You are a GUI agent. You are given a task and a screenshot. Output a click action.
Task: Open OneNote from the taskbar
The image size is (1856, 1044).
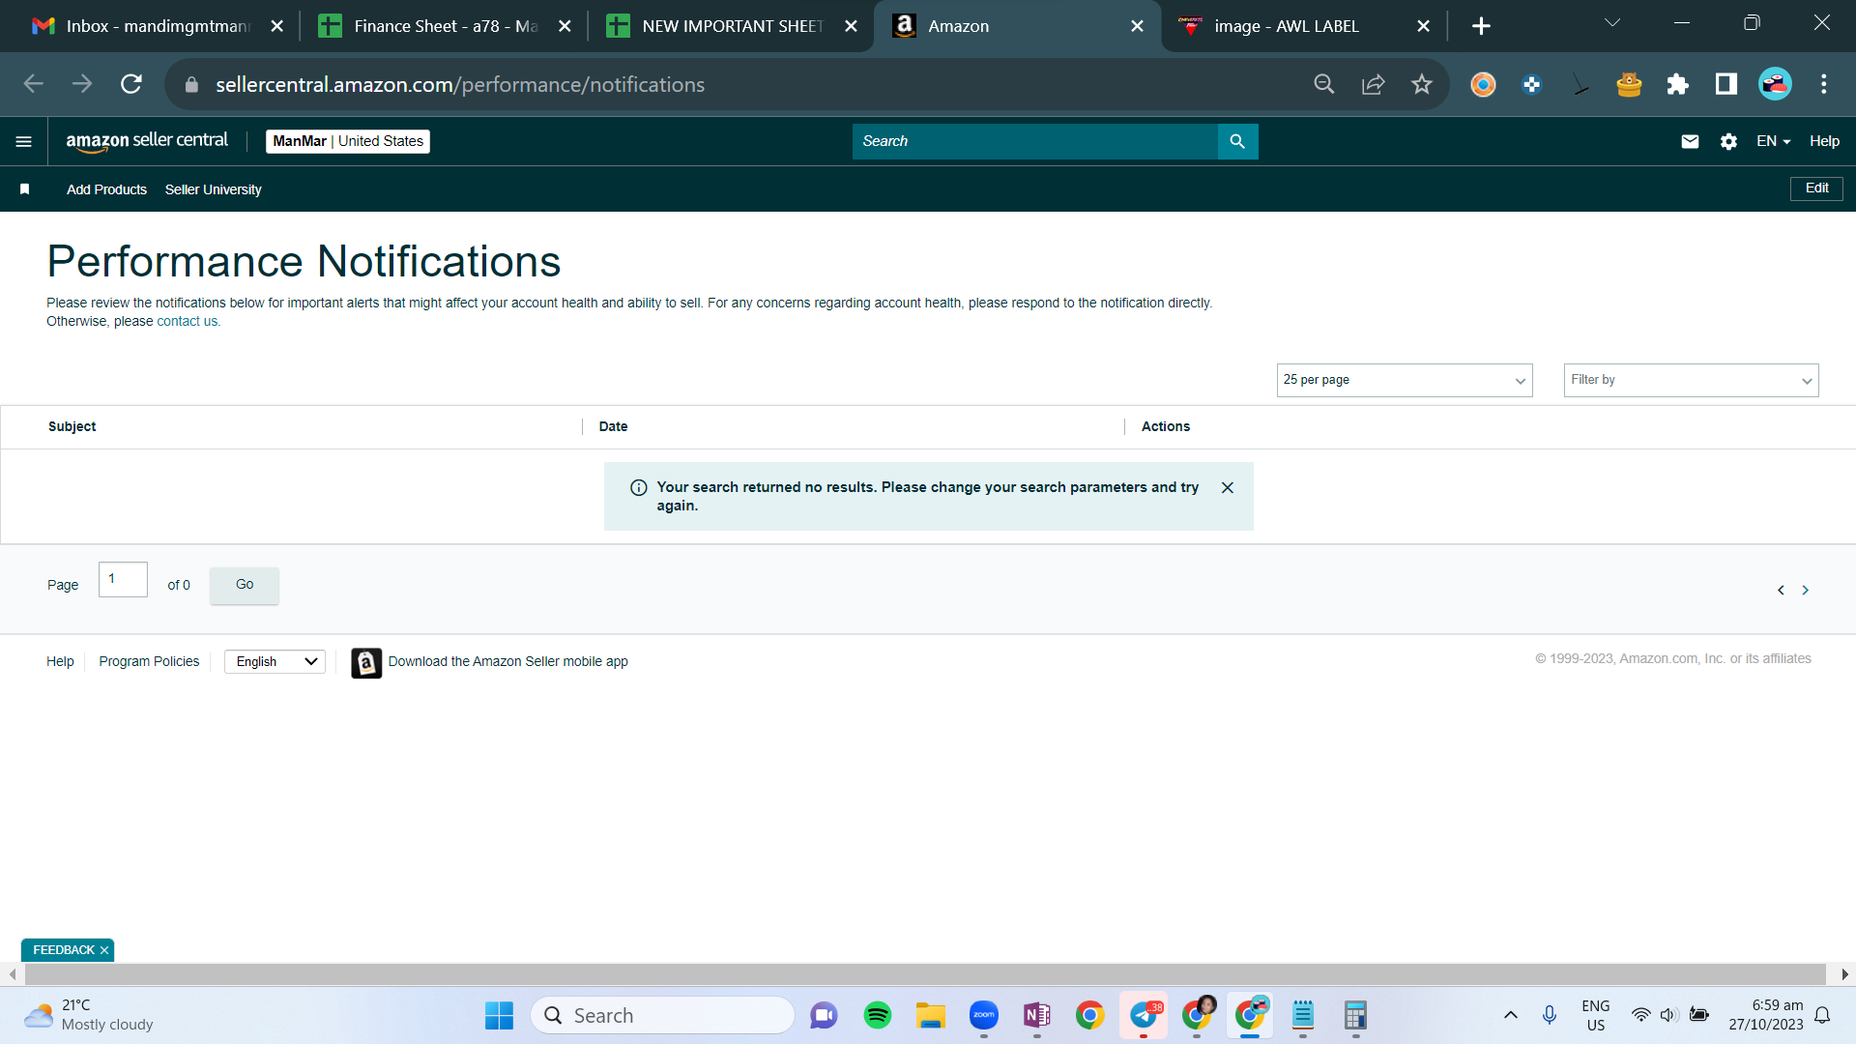tap(1037, 1015)
